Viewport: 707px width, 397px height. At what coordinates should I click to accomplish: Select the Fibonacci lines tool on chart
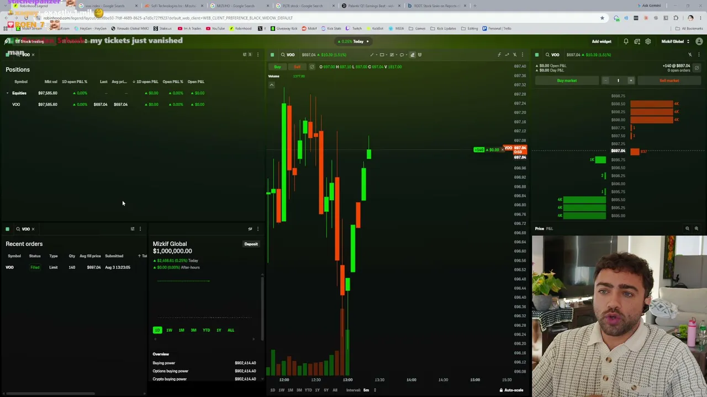click(392, 55)
